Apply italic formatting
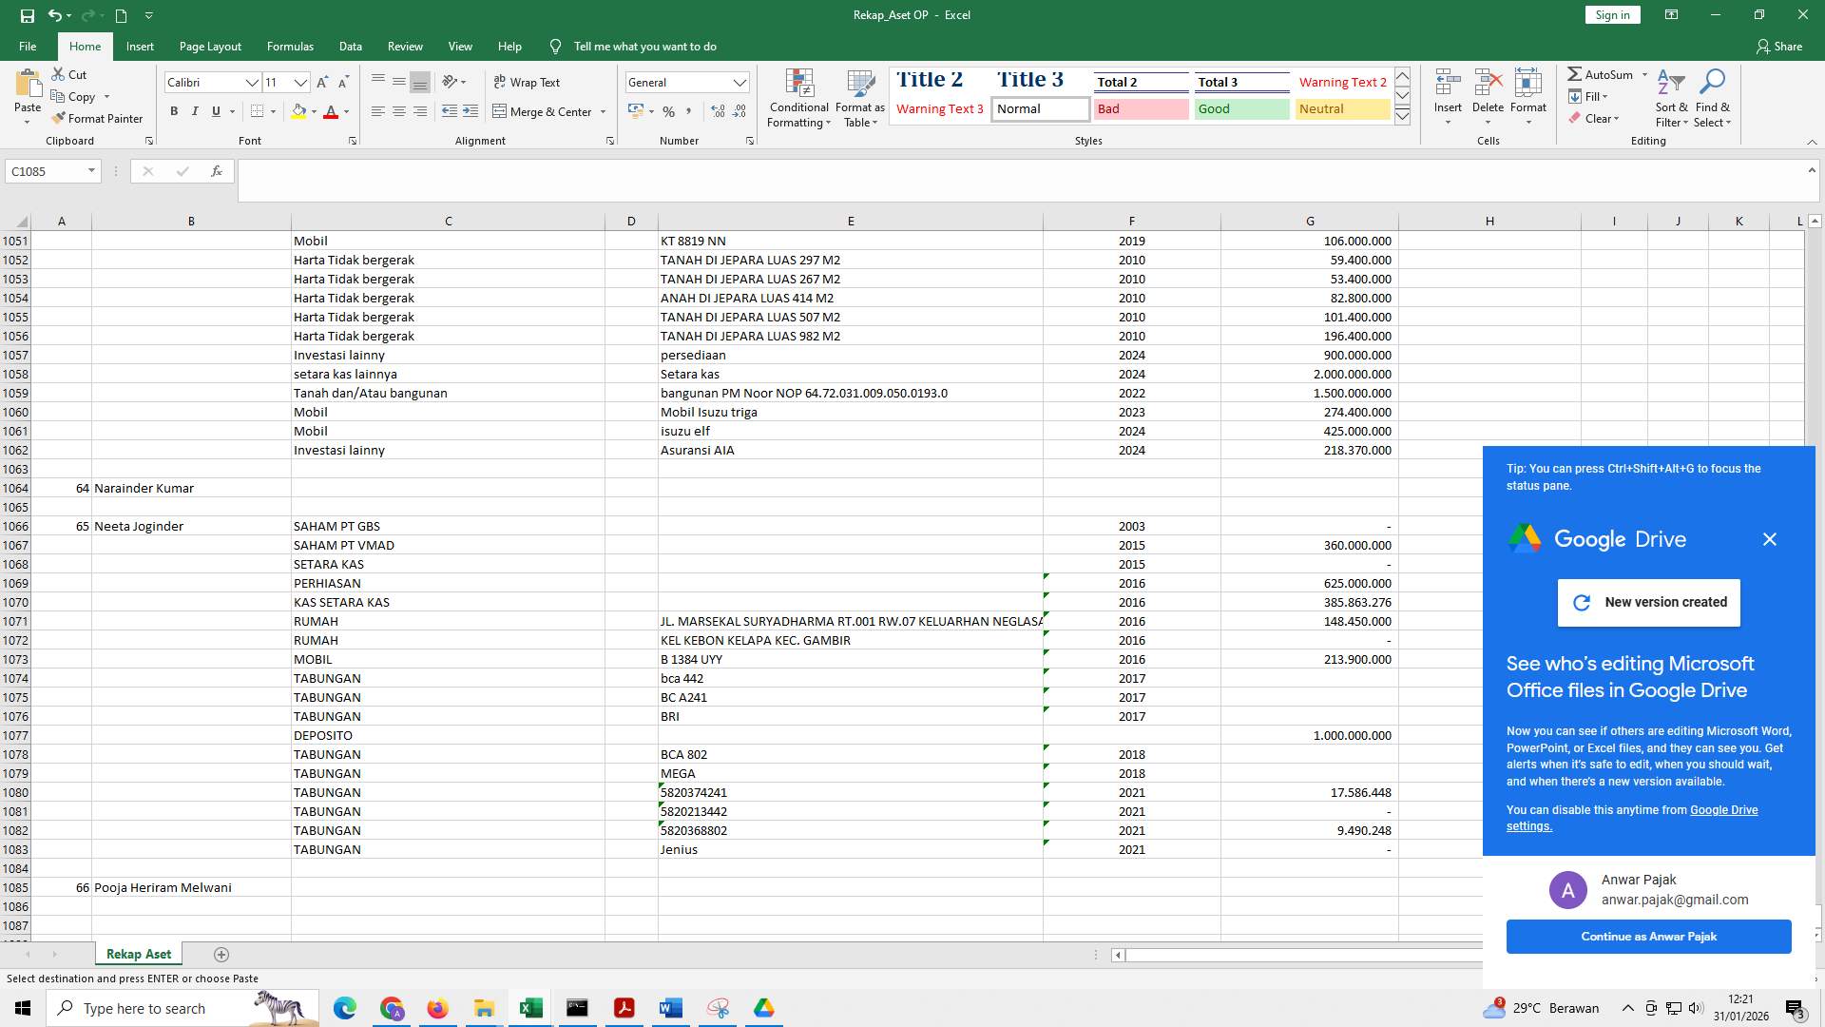1825x1027 pixels. click(195, 111)
